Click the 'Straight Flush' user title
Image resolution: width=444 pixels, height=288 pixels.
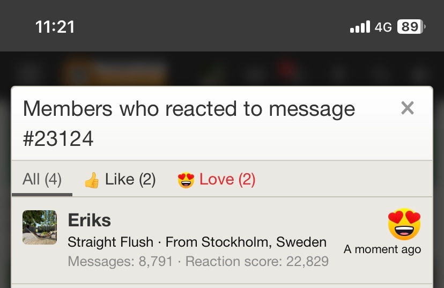coord(110,242)
